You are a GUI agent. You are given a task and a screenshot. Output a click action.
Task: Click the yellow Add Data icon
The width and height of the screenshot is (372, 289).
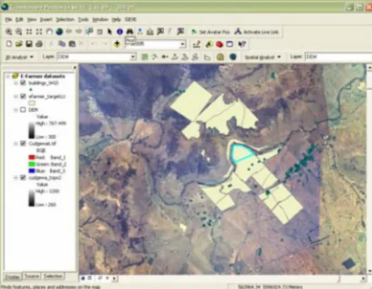click(x=117, y=44)
